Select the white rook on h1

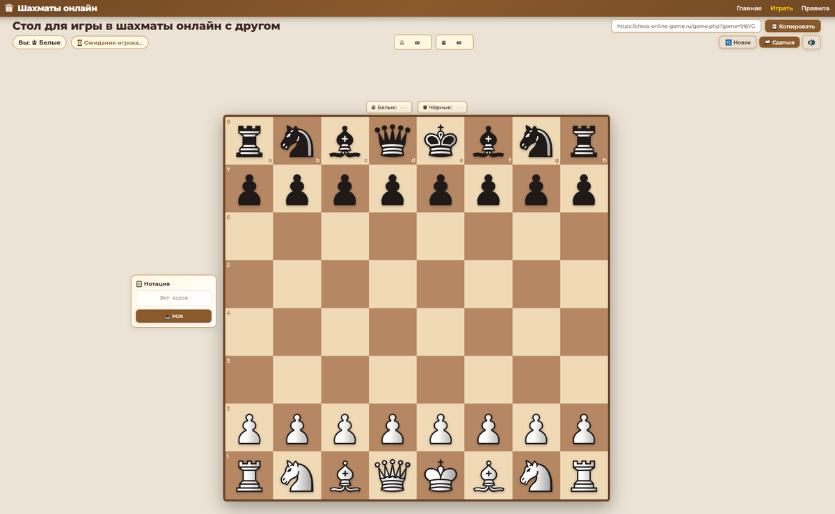[x=584, y=475]
